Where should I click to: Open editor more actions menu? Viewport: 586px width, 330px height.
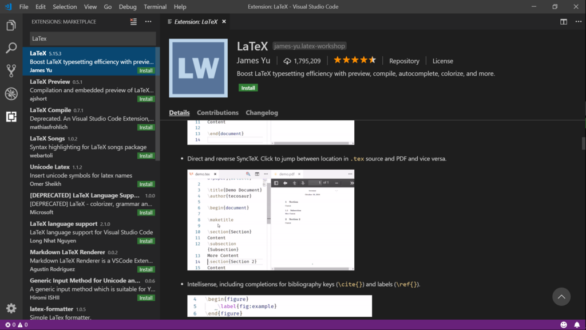pos(578,22)
